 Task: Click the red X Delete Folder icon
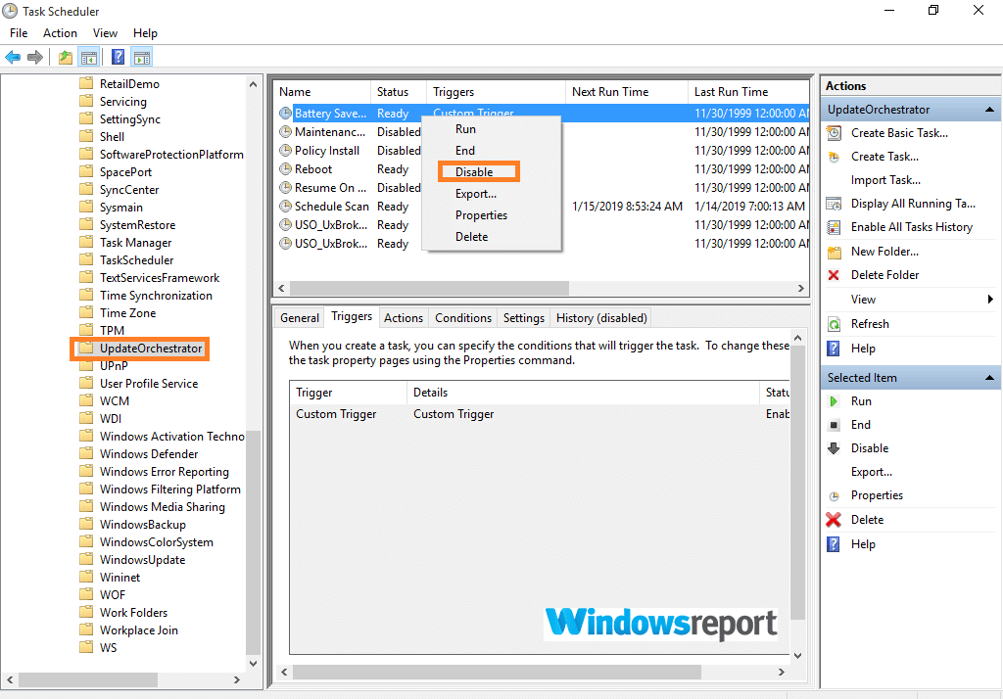(x=834, y=275)
